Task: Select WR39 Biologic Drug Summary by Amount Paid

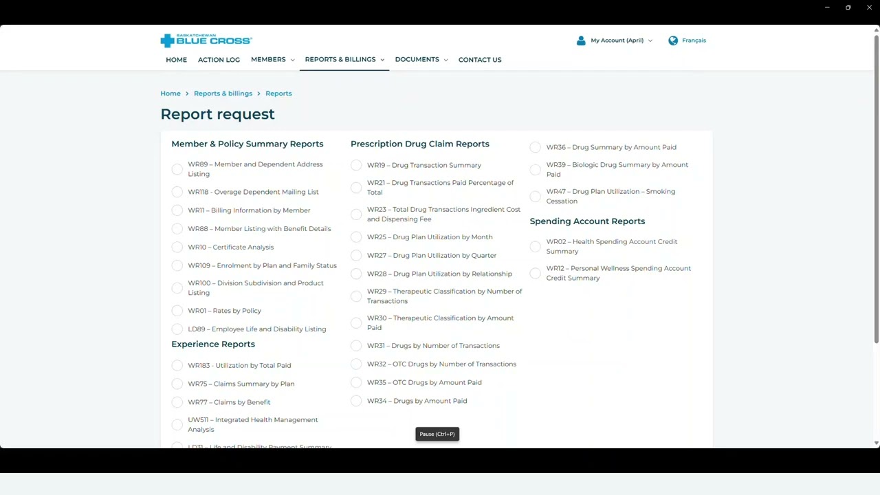Action: (x=536, y=170)
